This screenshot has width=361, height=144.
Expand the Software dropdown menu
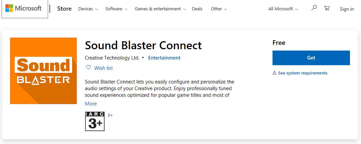pos(116,9)
